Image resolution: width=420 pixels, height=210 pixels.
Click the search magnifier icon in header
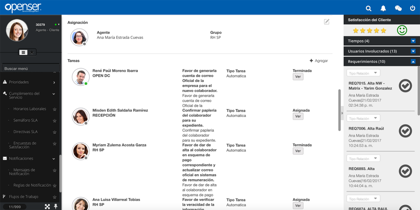coord(368,8)
